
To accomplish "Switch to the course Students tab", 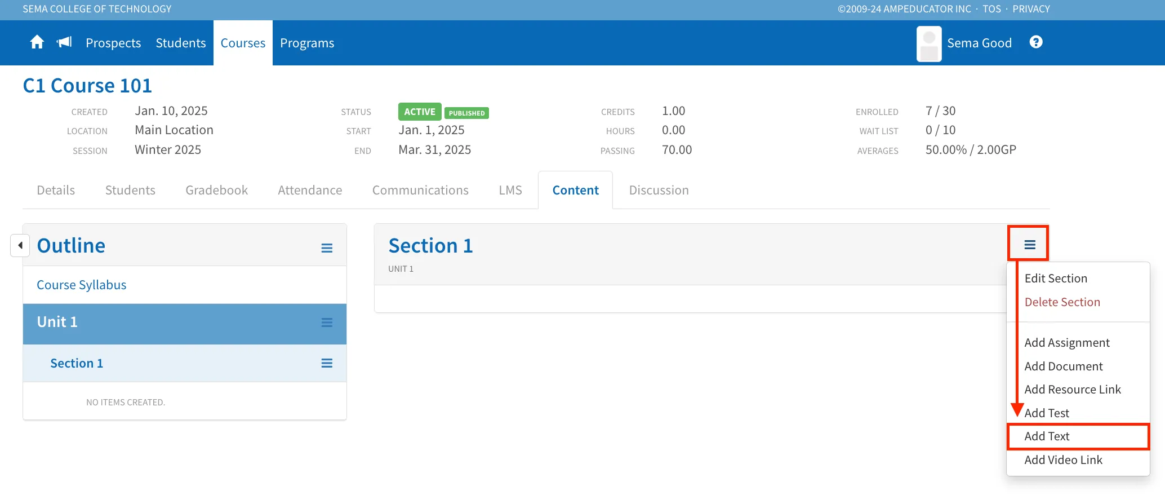I will (x=130, y=190).
